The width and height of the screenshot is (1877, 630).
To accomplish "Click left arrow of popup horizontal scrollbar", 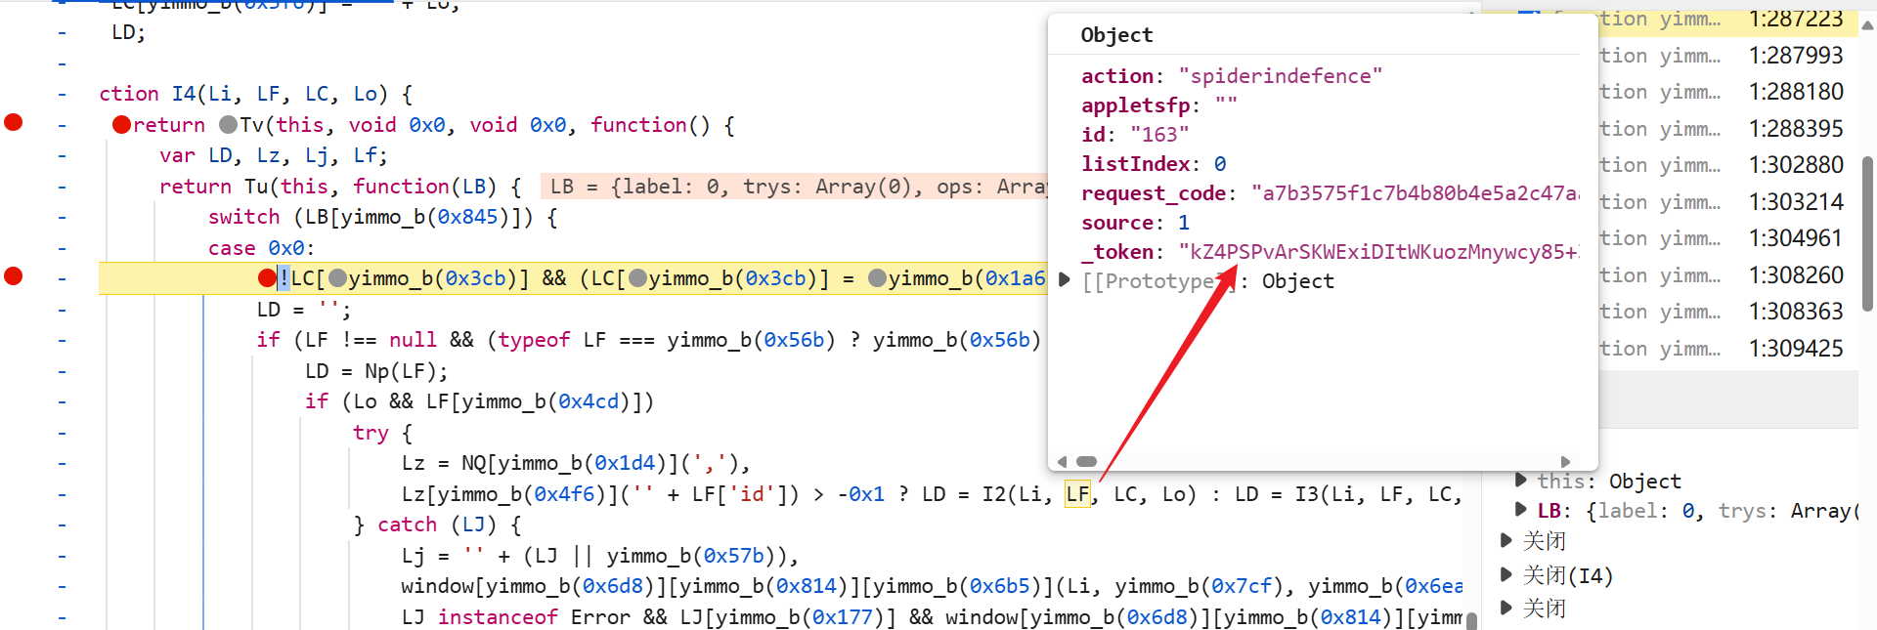I will [x=1063, y=461].
